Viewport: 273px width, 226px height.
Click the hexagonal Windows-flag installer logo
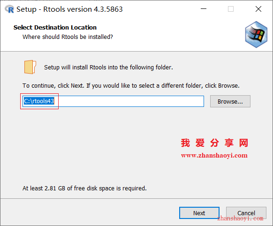[x=256, y=34]
